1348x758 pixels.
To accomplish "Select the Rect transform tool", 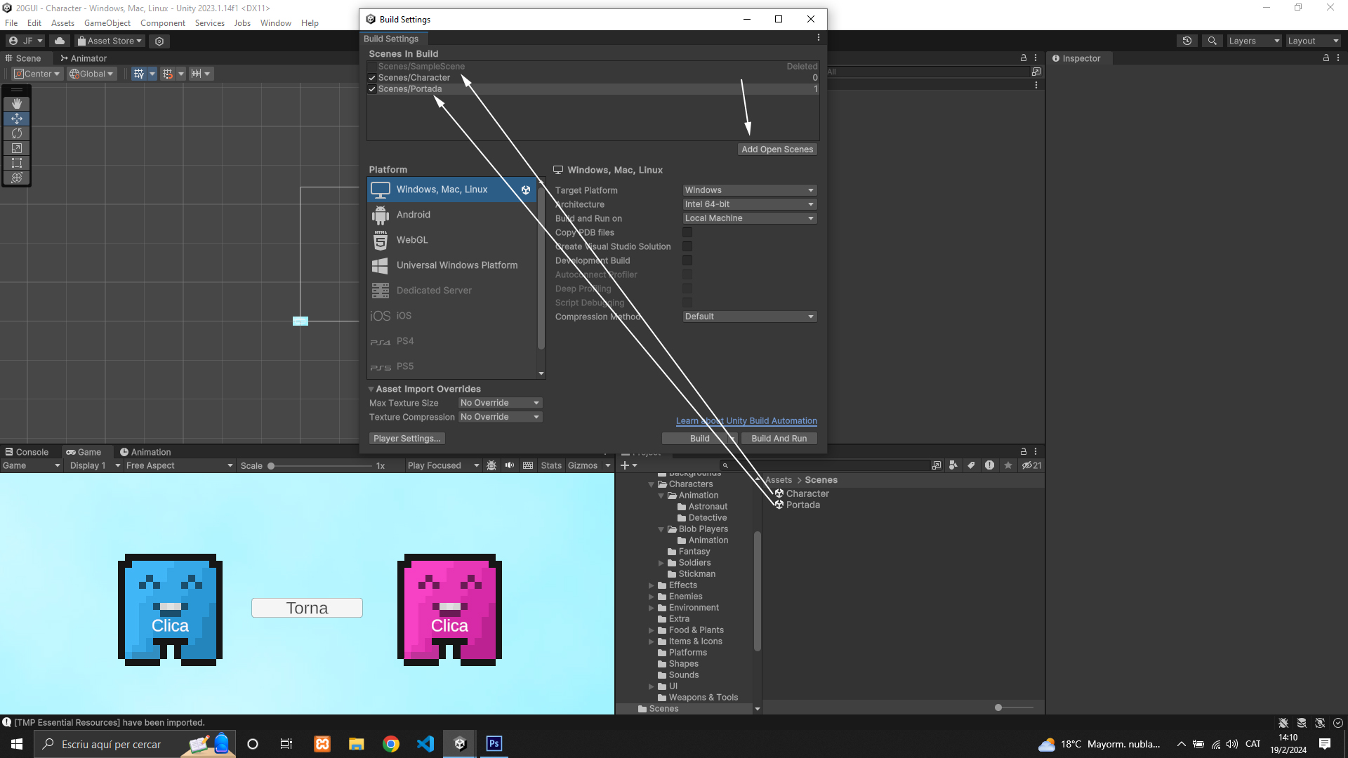I will pyautogui.click(x=17, y=163).
